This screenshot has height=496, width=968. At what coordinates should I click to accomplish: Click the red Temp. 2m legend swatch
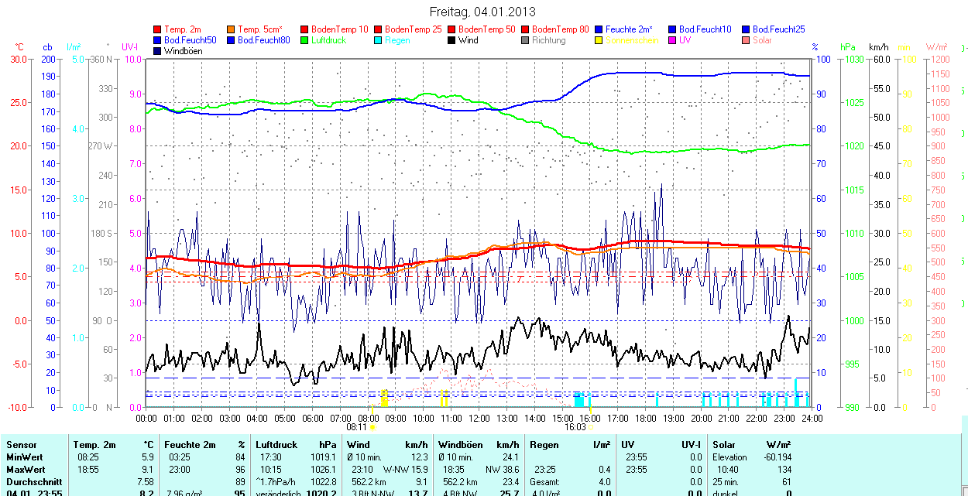coord(158,29)
